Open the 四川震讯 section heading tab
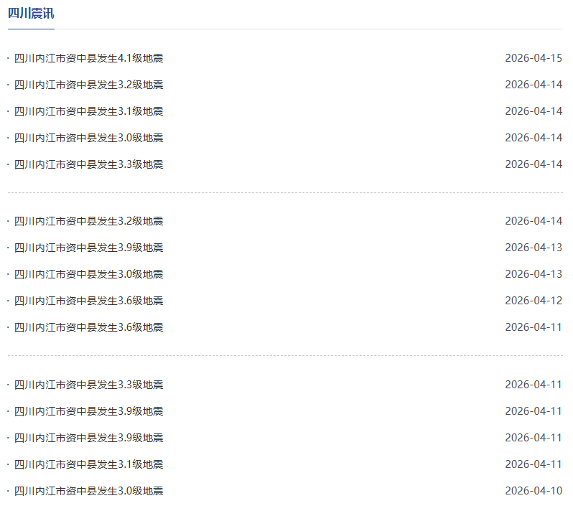This screenshot has height=516, width=573. 31,14
